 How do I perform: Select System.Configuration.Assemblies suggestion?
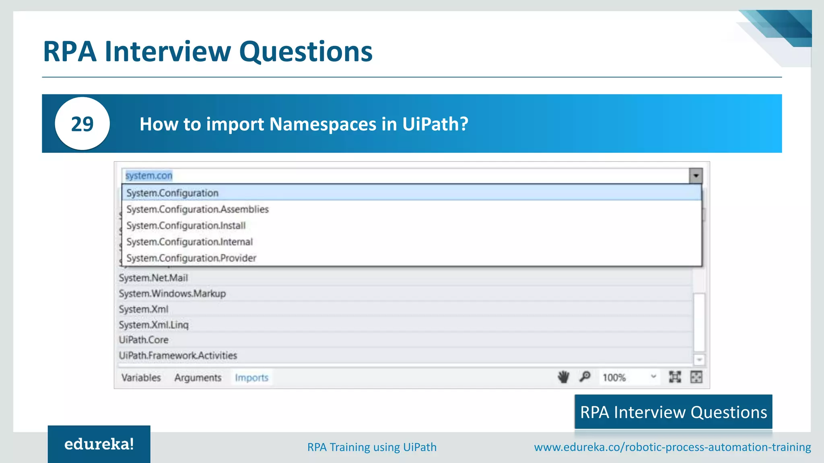coord(412,209)
